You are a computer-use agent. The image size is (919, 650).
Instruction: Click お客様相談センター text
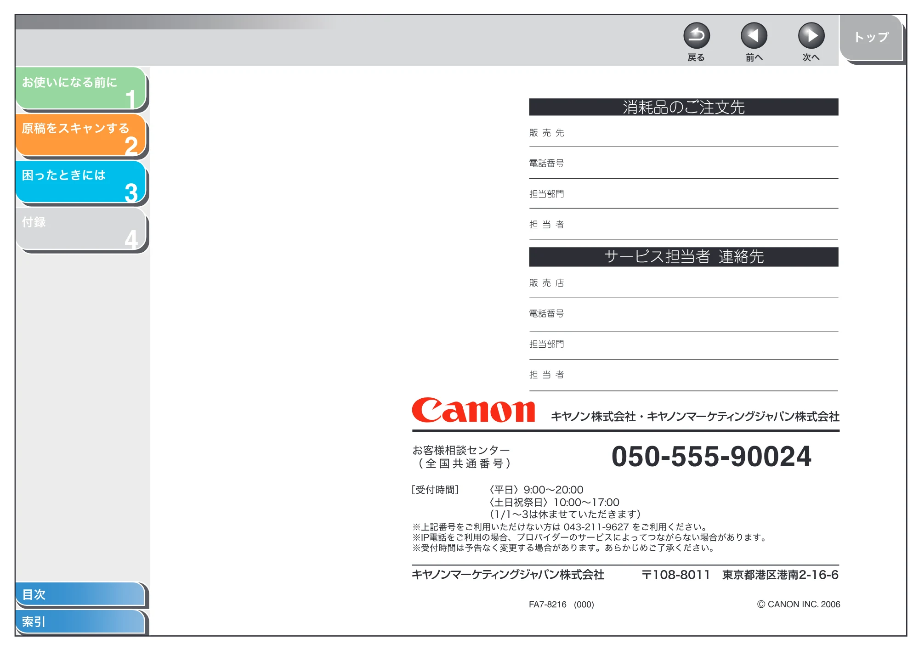pos(461,450)
